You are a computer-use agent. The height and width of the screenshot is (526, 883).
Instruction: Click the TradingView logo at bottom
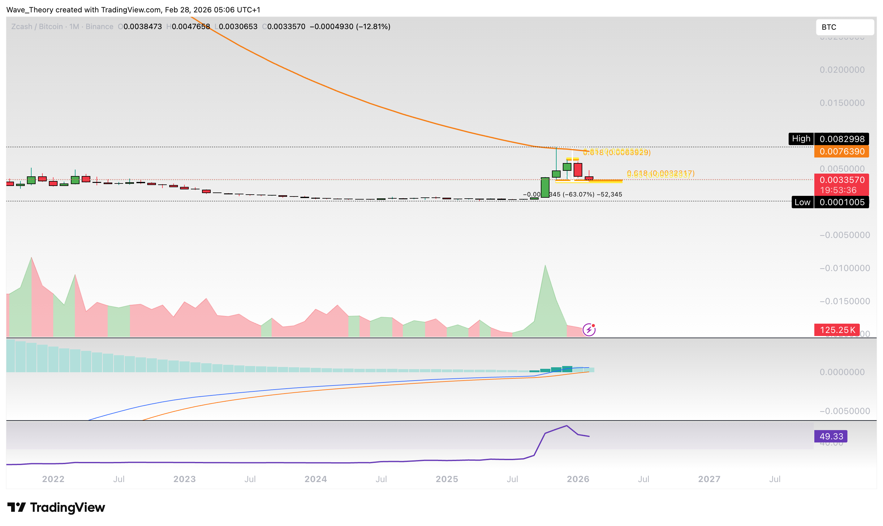[56, 507]
